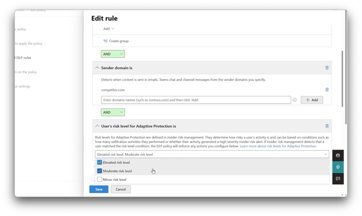Go to DLP rules step
Viewport: 362px width, 216px height.
point(23,58)
